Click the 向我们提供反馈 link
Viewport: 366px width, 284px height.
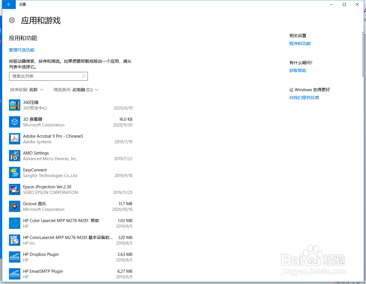point(304,97)
